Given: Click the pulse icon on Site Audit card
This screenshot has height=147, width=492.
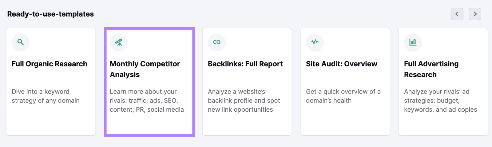Looking at the screenshot, I should coord(315,42).
